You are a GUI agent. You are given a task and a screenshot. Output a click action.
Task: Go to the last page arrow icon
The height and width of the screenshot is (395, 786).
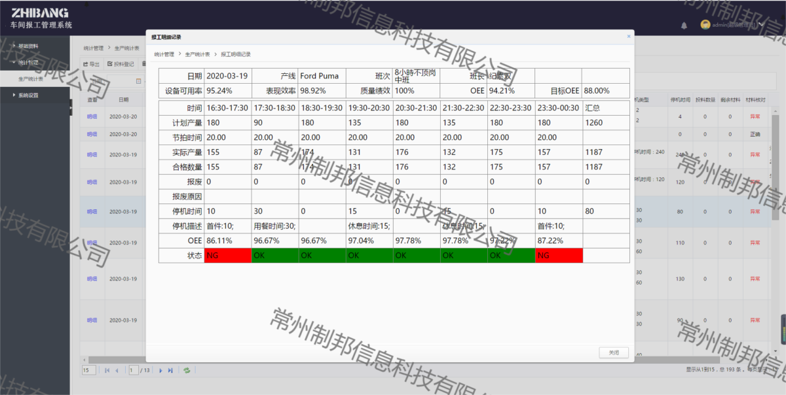tap(170, 370)
